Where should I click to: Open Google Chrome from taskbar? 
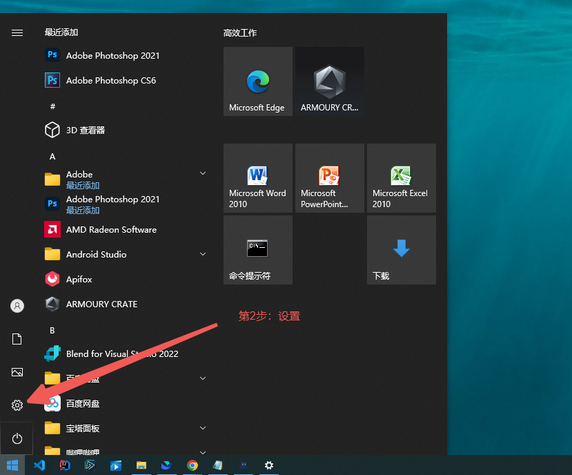coord(193,465)
